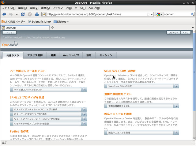The image size is (196, 146).
Task: Show info for ホストアイデンティティープロバイダの作成
Action: point(84,109)
